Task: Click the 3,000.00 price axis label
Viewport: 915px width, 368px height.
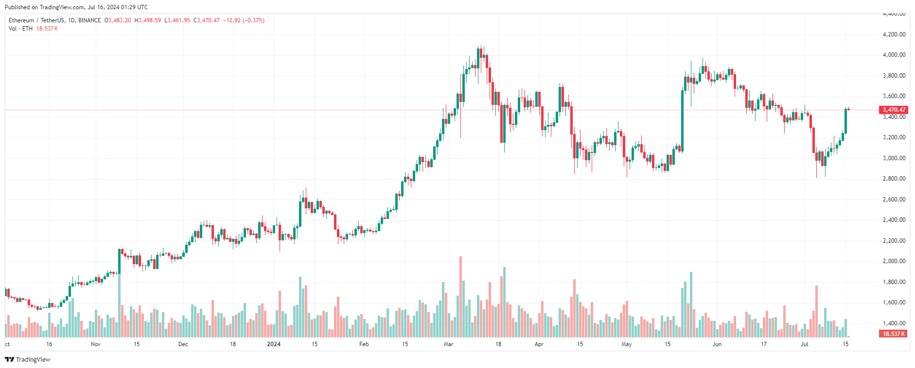Action: tap(894, 158)
